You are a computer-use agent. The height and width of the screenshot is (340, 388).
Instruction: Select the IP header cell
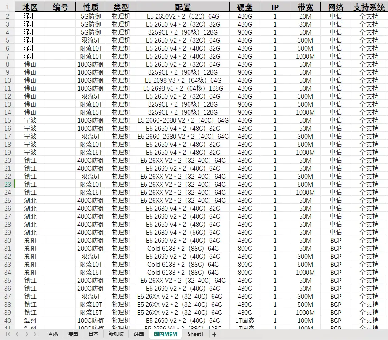coord(275,7)
